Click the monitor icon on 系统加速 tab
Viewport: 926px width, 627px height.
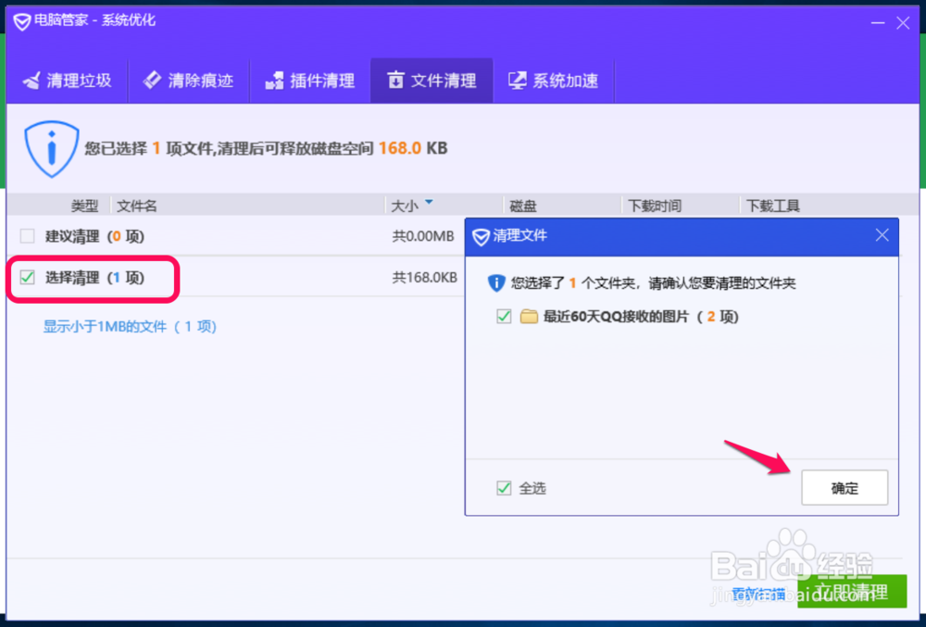519,82
